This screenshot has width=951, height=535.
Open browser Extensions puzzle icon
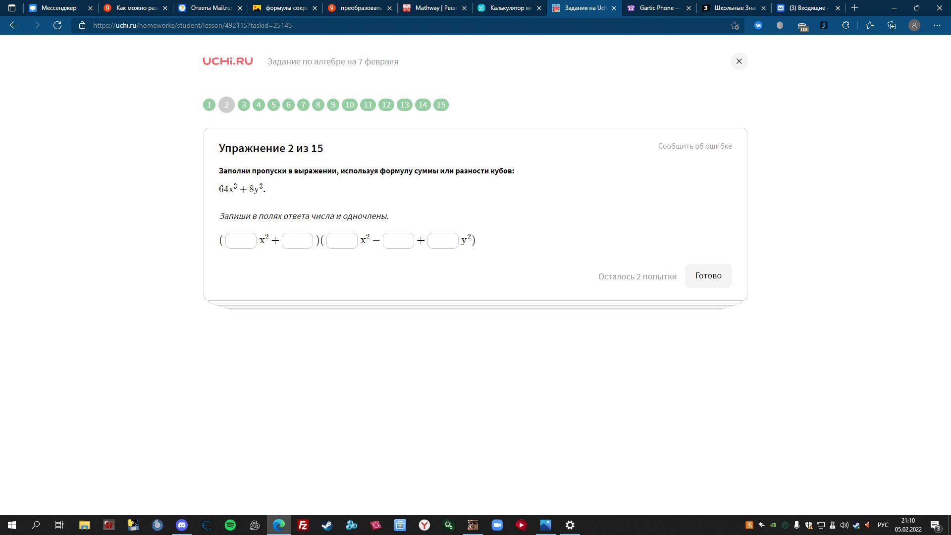pyautogui.click(x=845, y=25)
